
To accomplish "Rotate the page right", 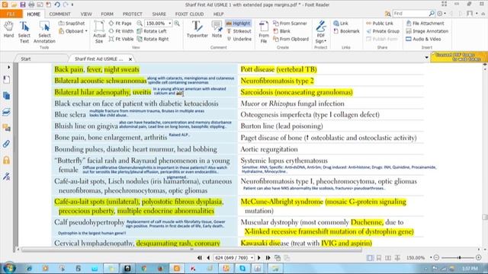I will [152, 39].
